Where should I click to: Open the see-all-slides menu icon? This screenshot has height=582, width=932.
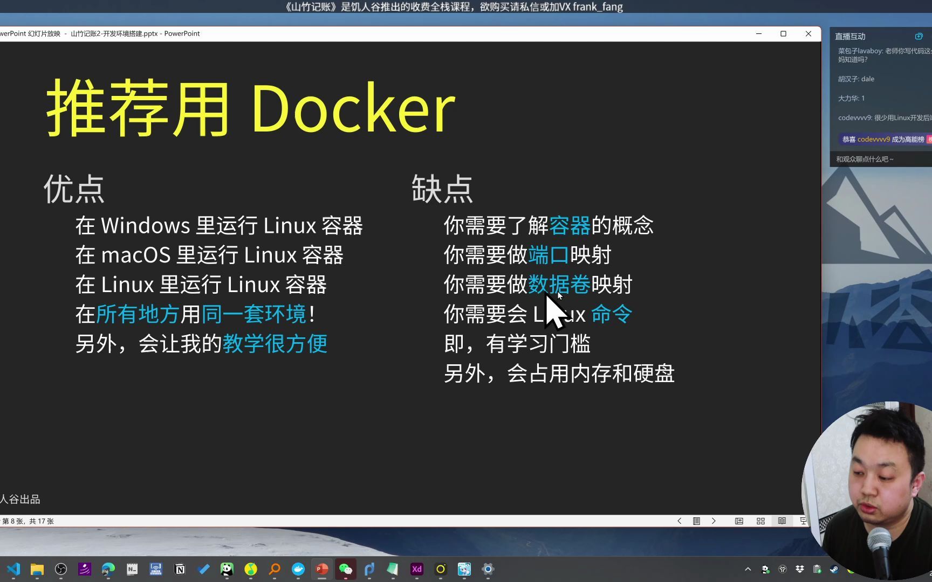tap(696, 521)
